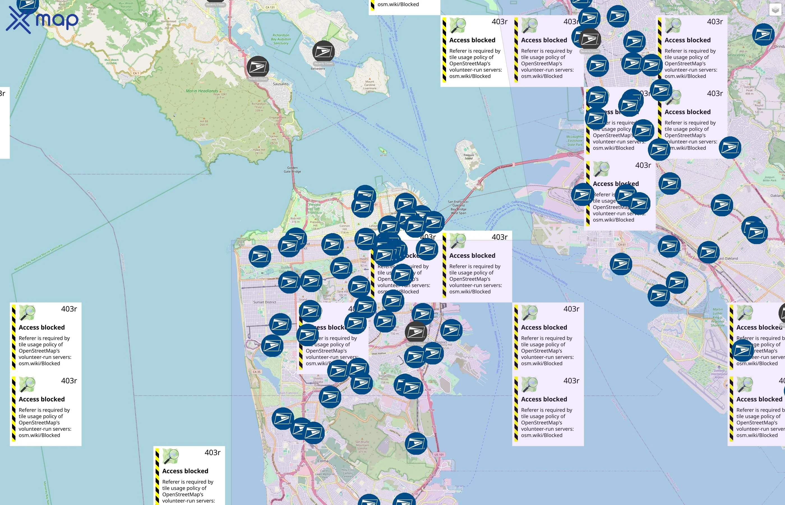Click the Golden Gate Bridge map label

pyautogui.click(x=292, y=169)
